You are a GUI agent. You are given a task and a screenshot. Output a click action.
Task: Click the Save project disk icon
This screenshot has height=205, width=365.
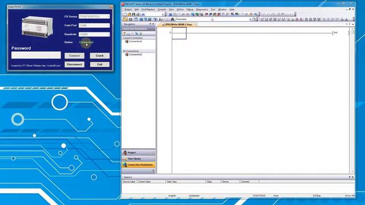[133, 14]
